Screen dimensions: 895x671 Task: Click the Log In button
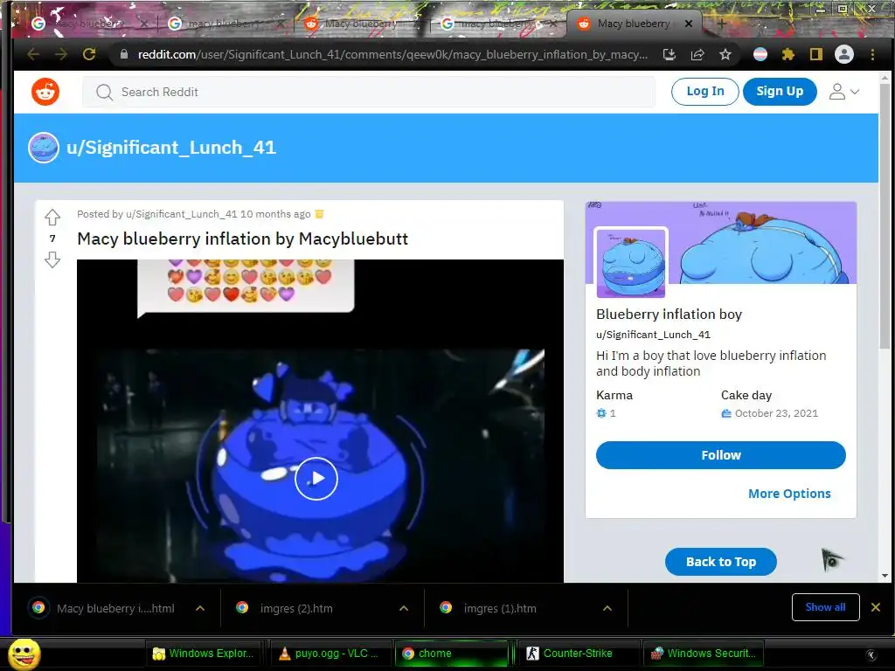[705, 91]
